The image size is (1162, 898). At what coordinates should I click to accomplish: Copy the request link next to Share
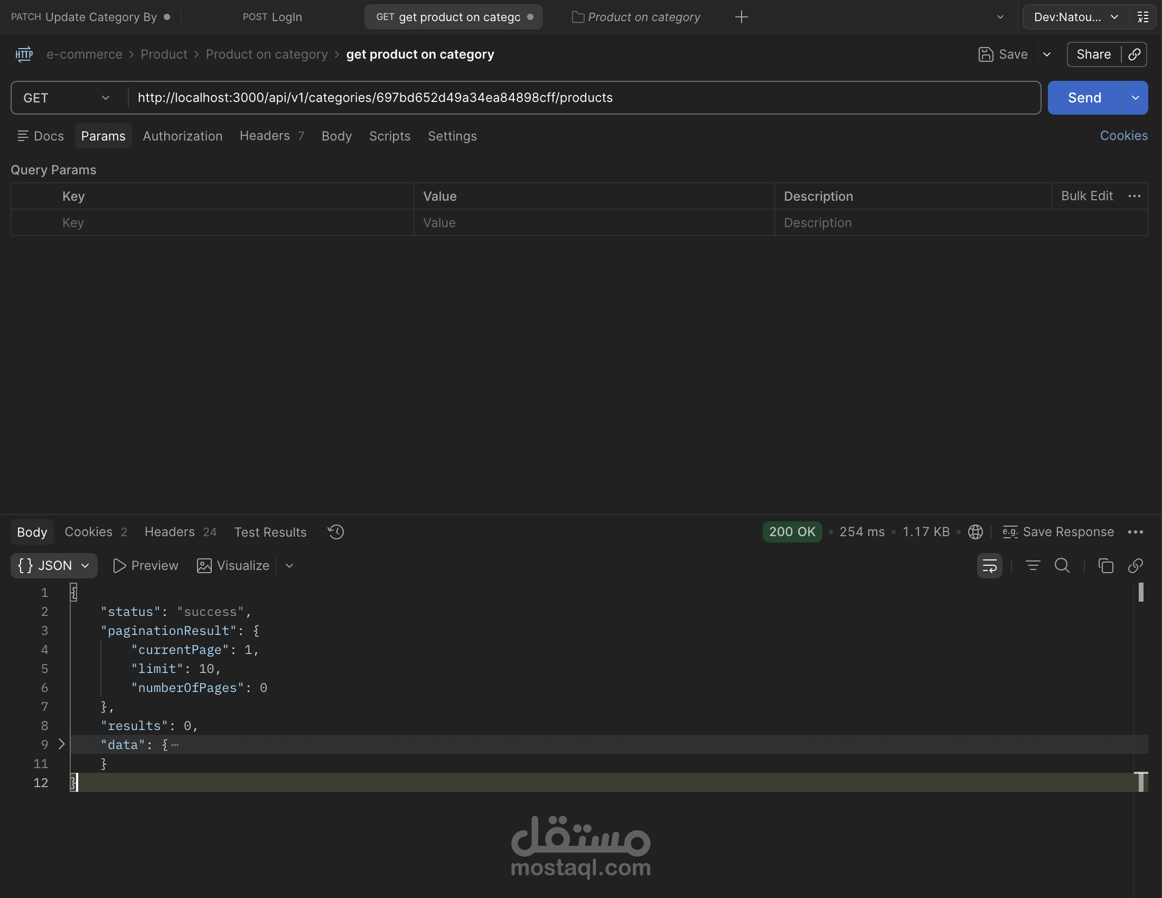point(1135,54)
